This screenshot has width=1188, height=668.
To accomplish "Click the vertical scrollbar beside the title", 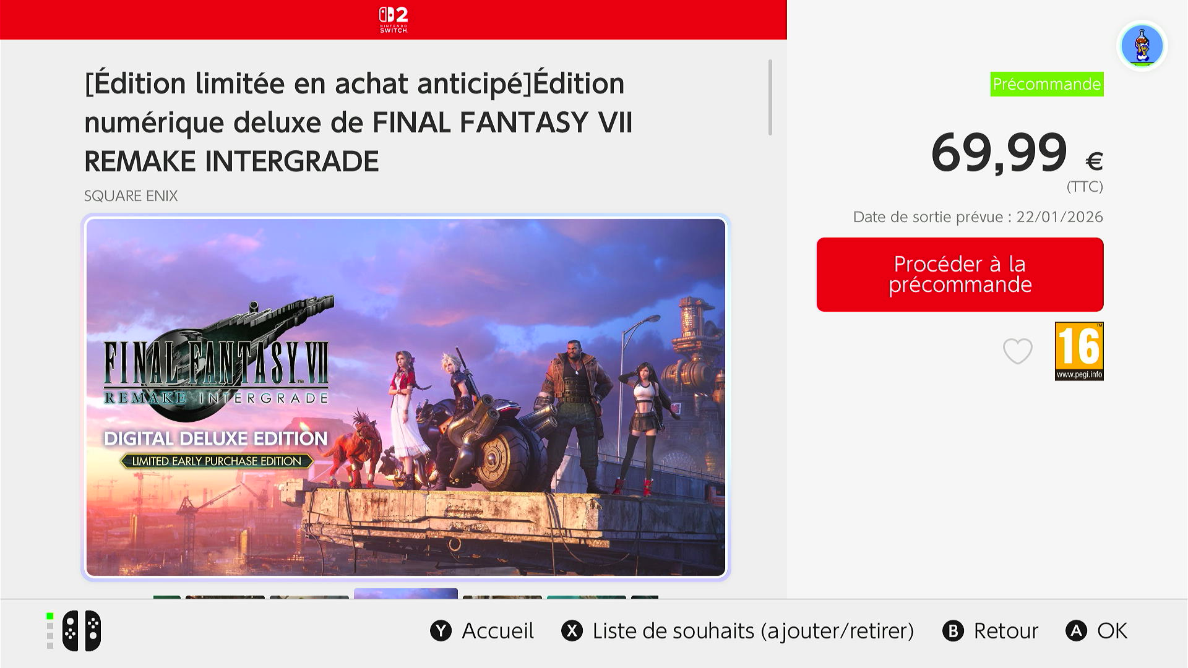I will point(770,97).
